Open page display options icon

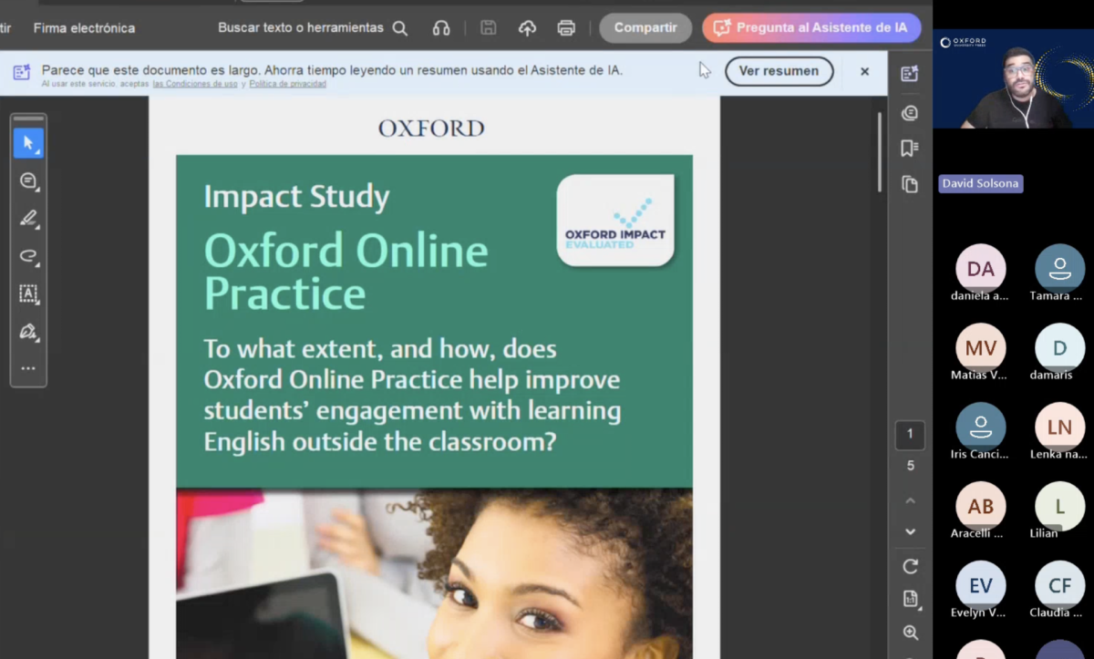point(910,599)
